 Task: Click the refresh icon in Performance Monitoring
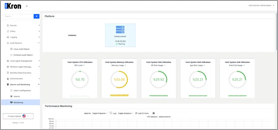click(111, 113)
